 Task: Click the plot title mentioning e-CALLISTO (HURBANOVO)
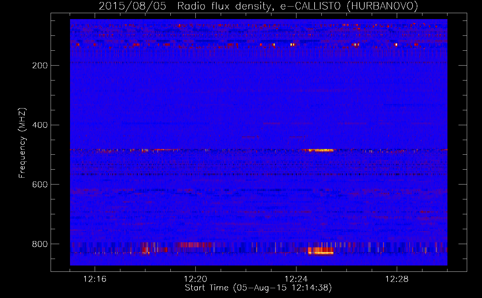[x=258, y=6]
